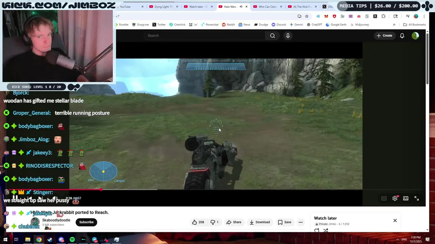Pause the video playback
The width and height of the screenshot is (435, 244).
[x=15, y=198]
